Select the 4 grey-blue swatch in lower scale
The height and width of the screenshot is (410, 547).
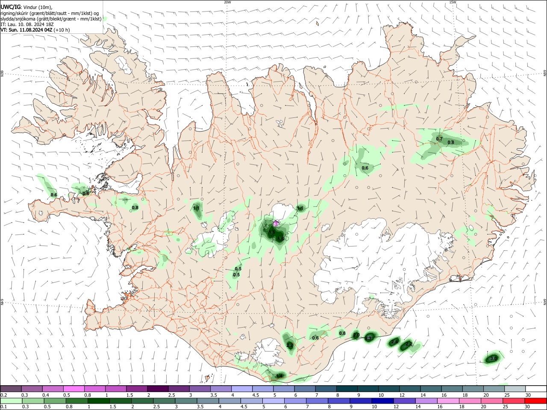(x=229, y=401)
